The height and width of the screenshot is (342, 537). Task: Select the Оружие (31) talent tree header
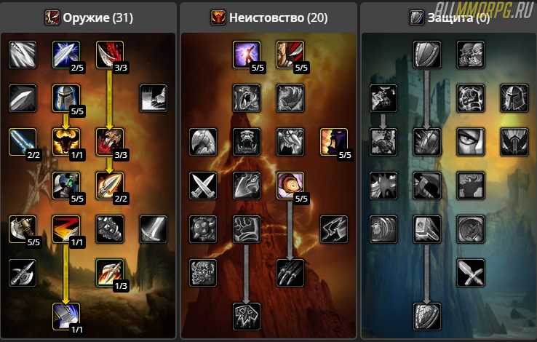tap(89, 17)
